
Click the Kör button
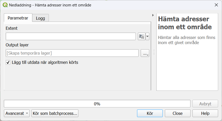(150, 113)
